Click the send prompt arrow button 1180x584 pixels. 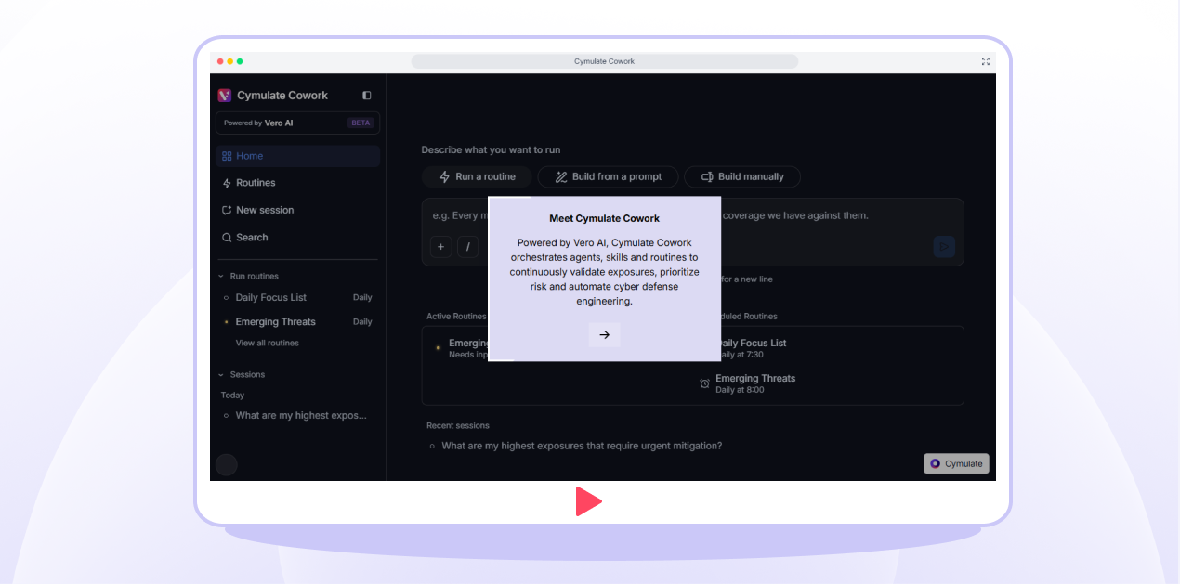point(944,246)
